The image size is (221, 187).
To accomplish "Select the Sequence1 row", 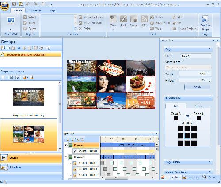I will (30, 55).
